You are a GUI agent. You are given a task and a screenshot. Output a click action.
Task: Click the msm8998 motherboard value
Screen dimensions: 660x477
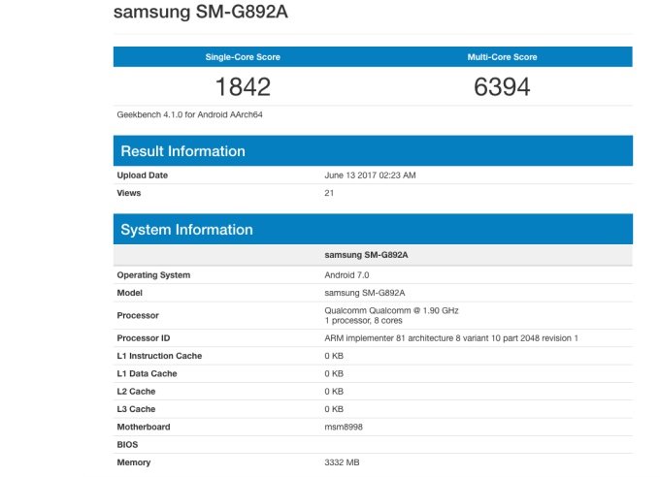point(344,427)
